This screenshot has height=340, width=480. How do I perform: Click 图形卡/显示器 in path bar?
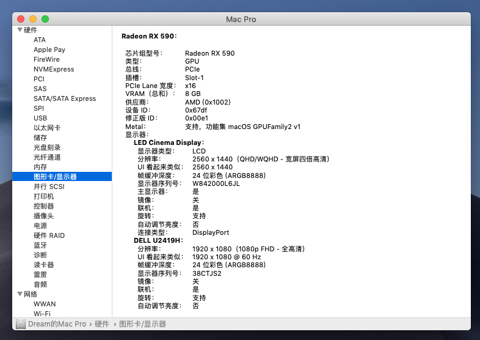[142, 324]
